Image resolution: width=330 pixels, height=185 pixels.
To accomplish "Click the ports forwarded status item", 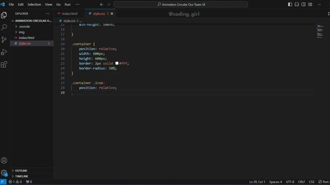I will 29,182.
